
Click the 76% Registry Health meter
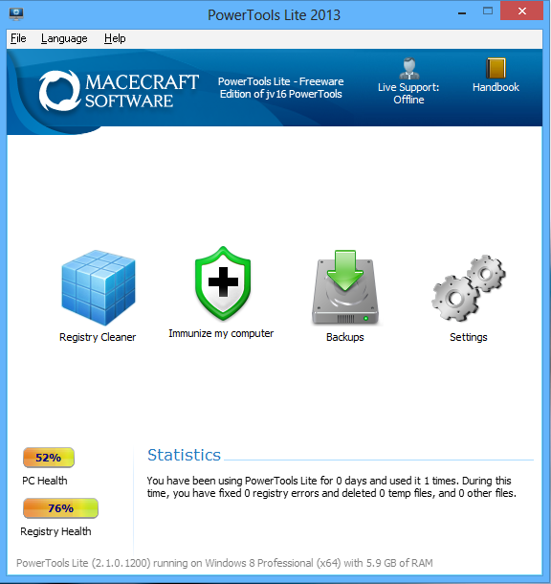click(x=60, y=508)
